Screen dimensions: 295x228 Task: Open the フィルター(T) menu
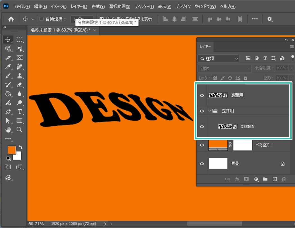coord(144,6)
